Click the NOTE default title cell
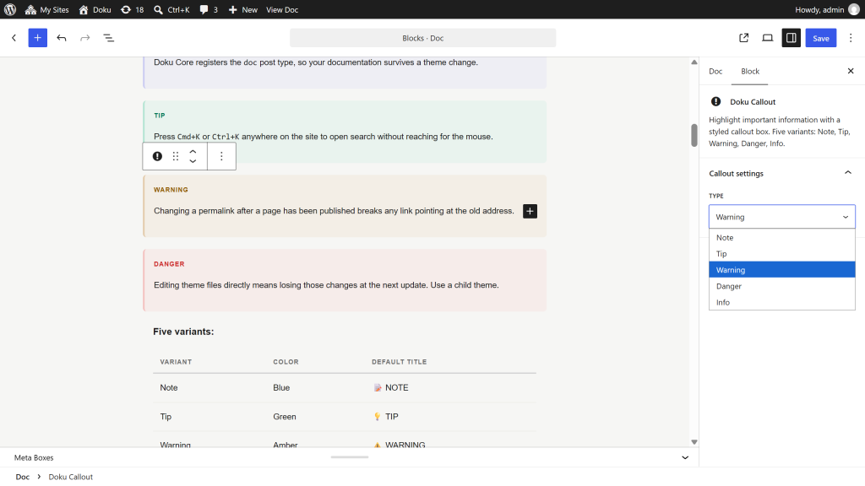The image size is (865, 486). point(391,387)
